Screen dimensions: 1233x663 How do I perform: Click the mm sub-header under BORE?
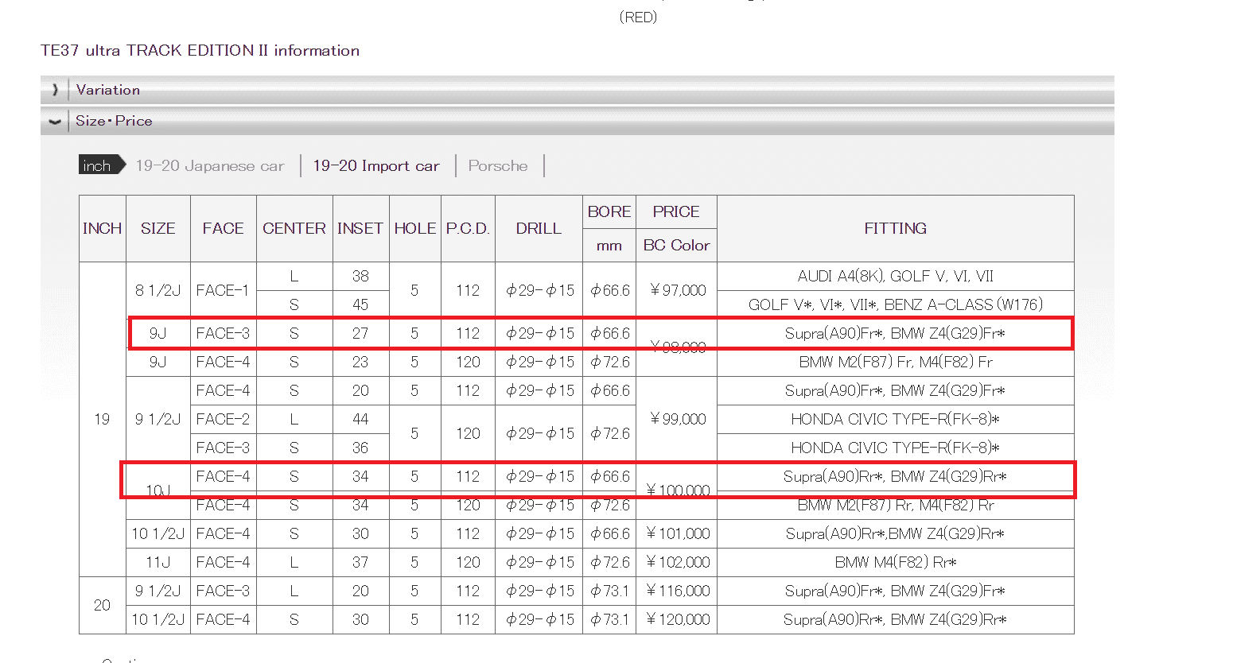pyautogui.click(x=609, y=246)
